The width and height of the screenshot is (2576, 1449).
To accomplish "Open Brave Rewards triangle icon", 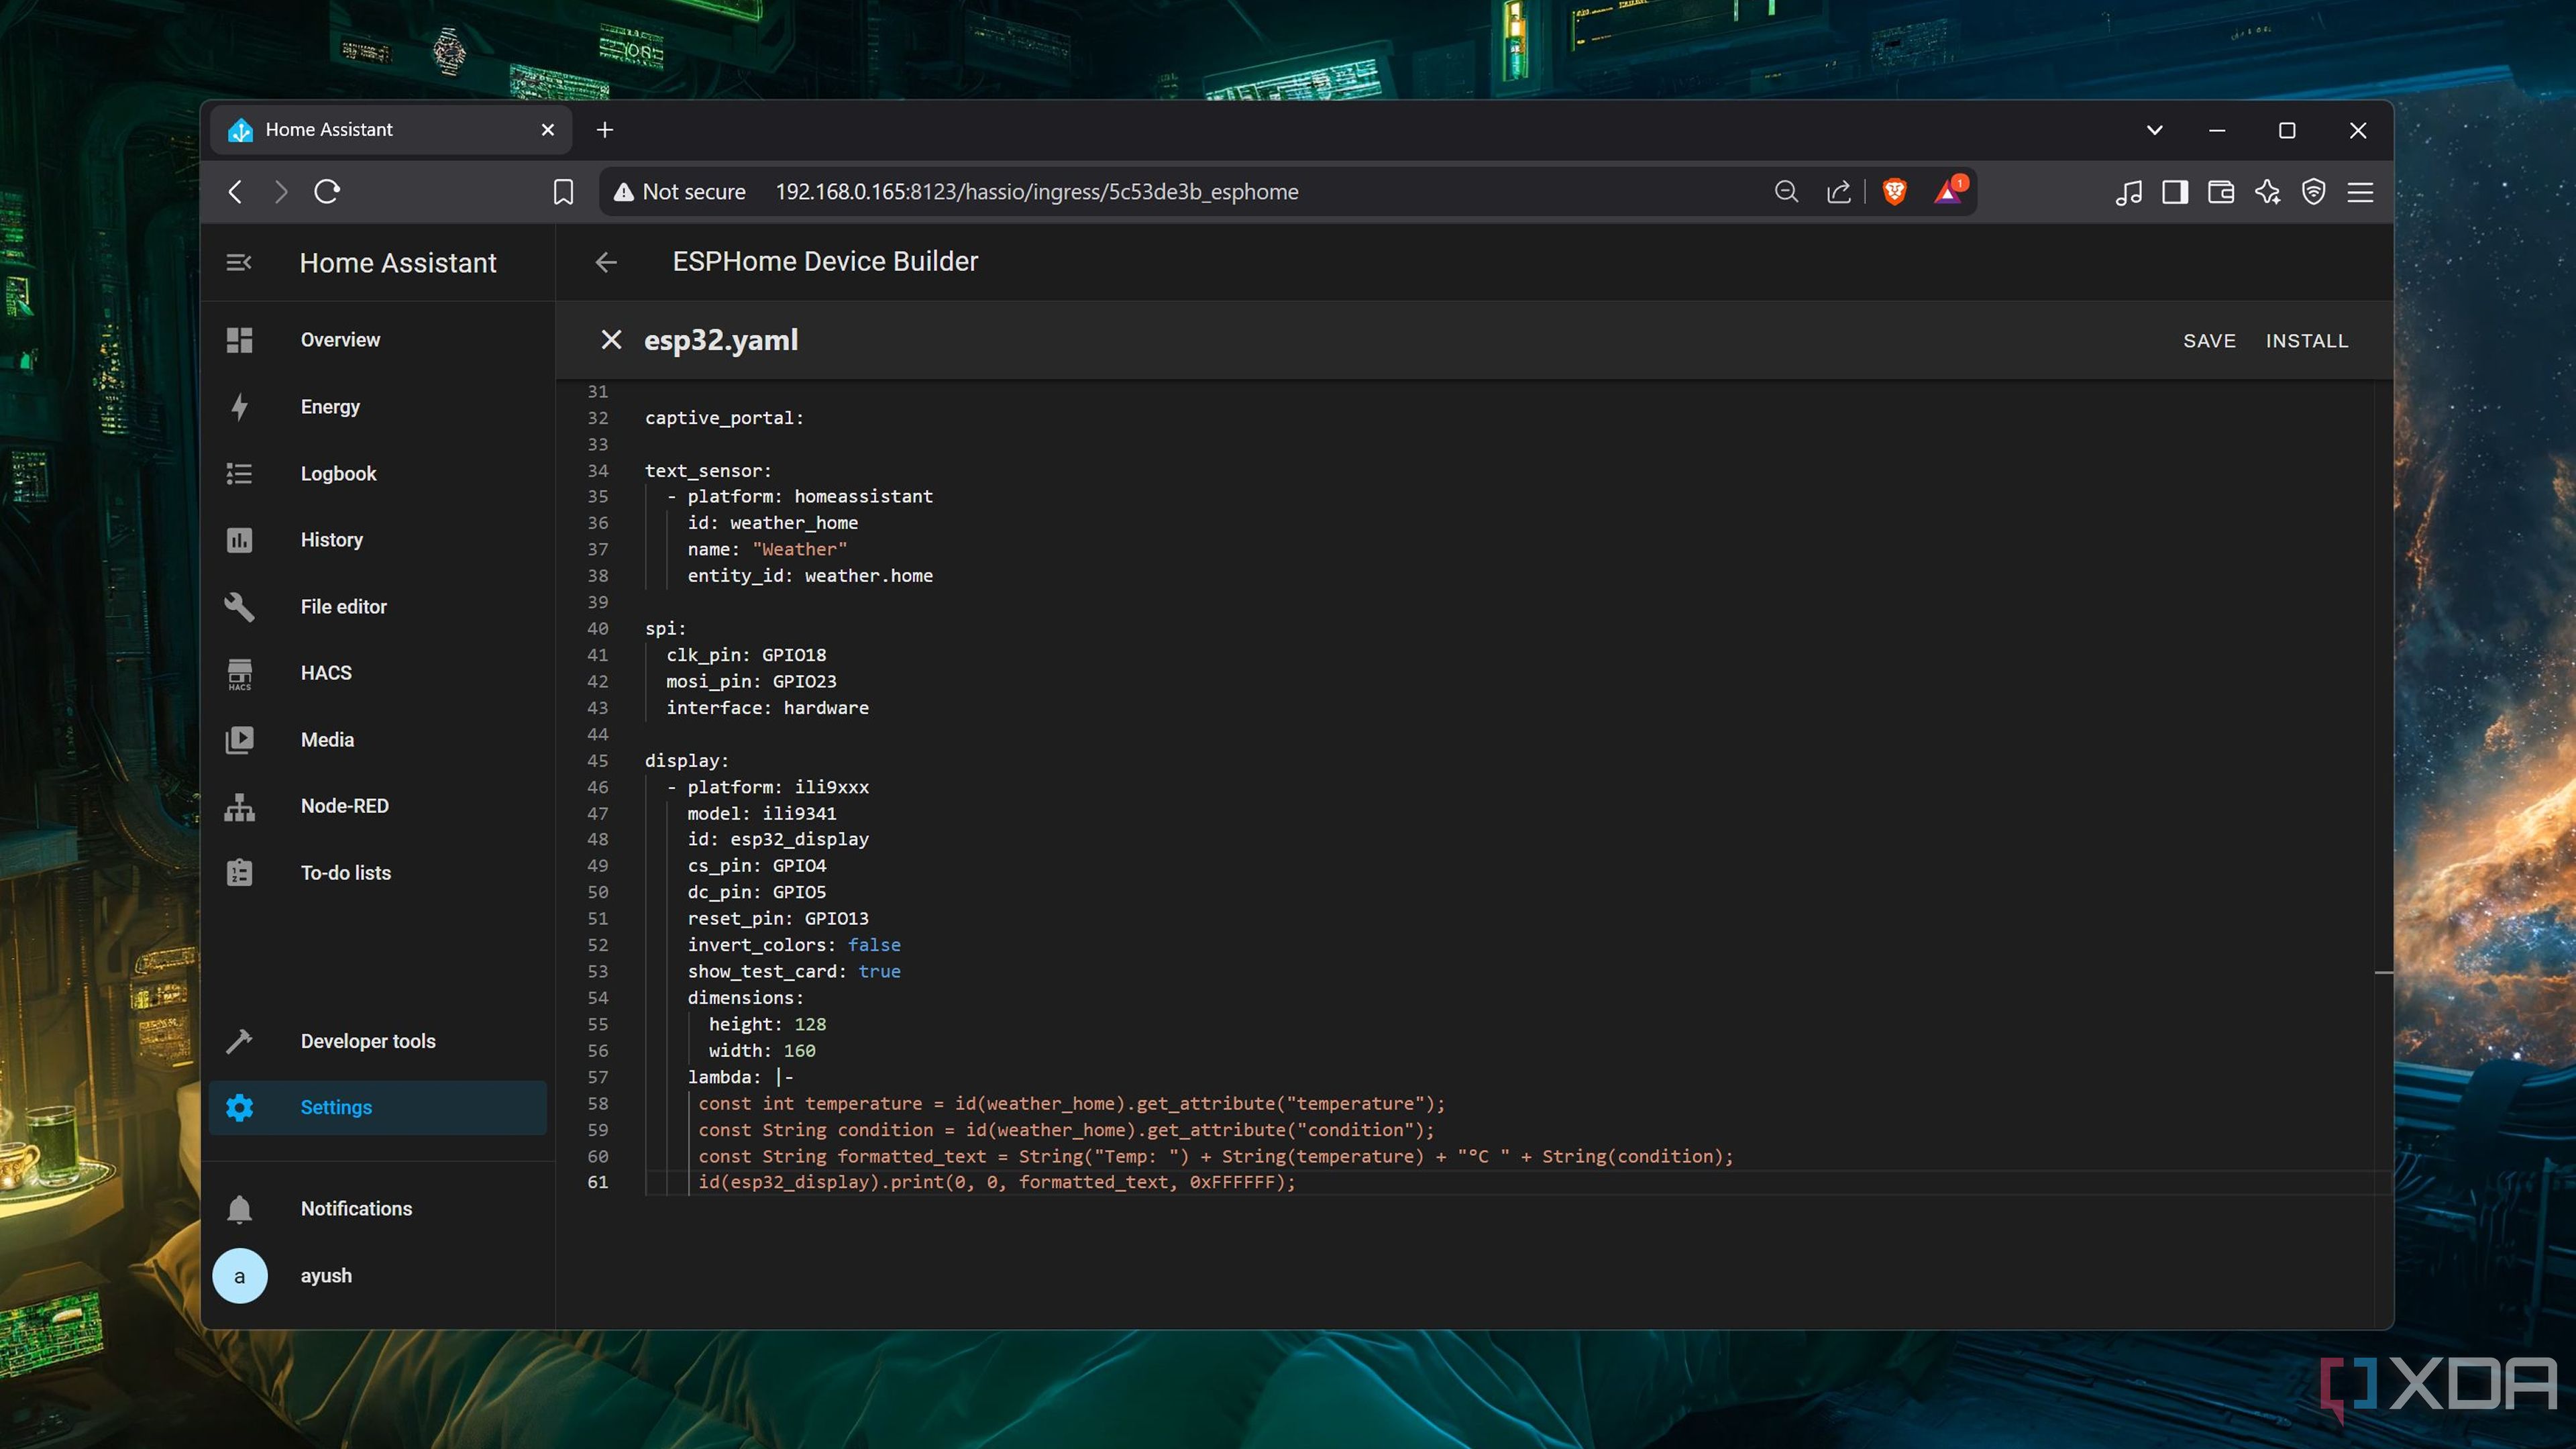I will coord(1949,190).
